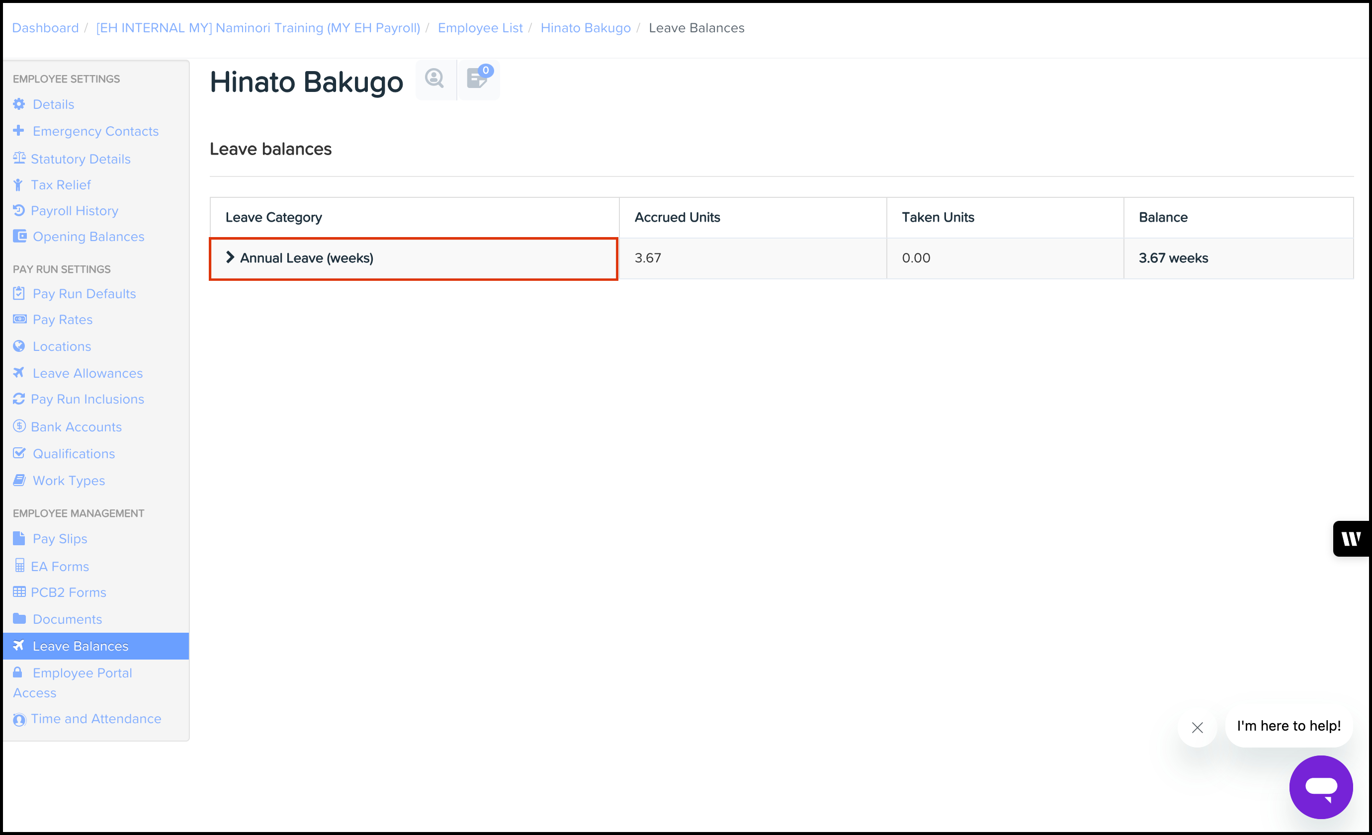Click the black W side tab widget
The width and height of the screenshot is (1372, 835).
coord(1351,538)
